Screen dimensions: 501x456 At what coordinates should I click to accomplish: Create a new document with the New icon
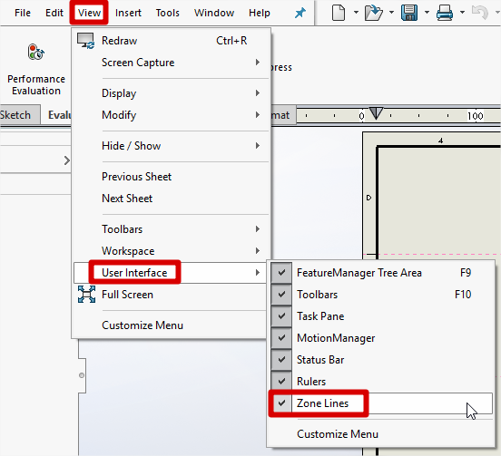339,13
